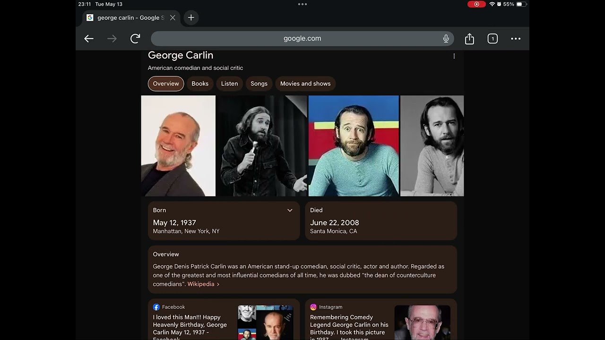Click the Instagram logo icon
The height and width of the screenshot is (340, 605).
[313, 307]
